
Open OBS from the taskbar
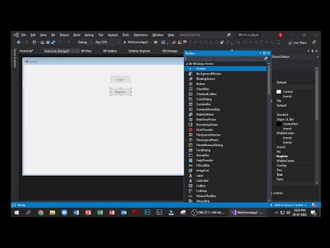(x=208, y=213)
